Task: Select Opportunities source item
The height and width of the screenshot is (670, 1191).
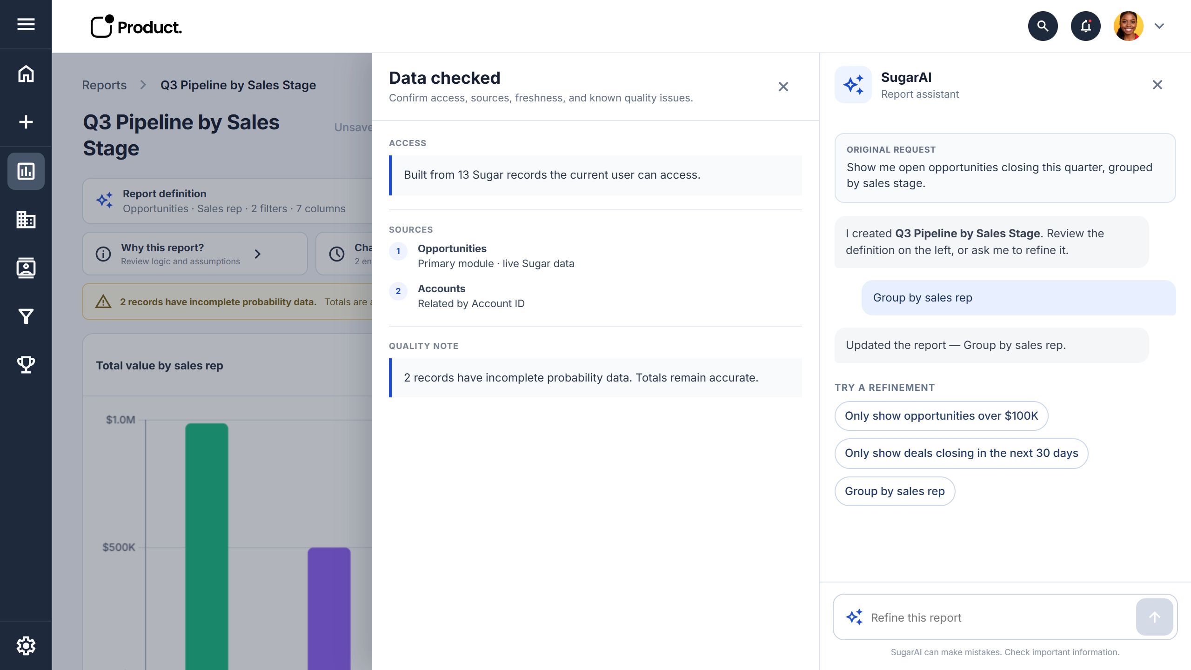Action: tap(595, 256)
